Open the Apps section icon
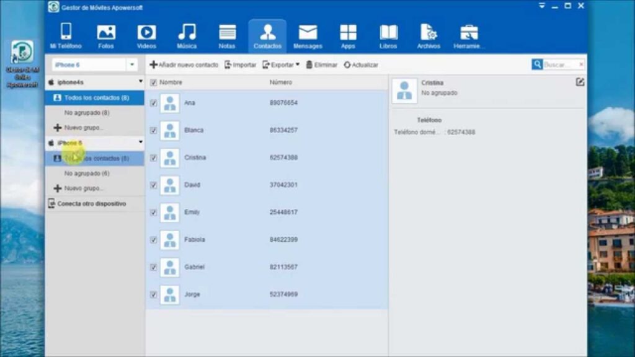This screenshot has height=357, width=635. [348, 33]
